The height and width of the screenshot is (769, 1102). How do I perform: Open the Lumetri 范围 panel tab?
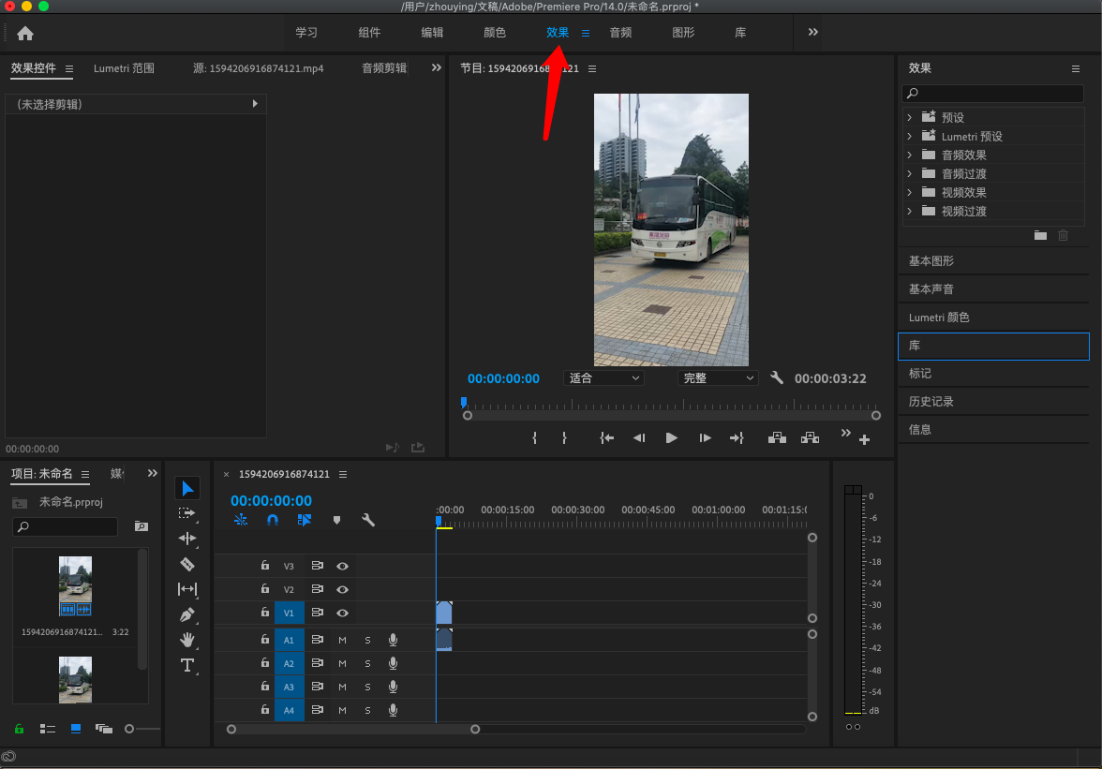pyautogui.click(x=124, y=68)
